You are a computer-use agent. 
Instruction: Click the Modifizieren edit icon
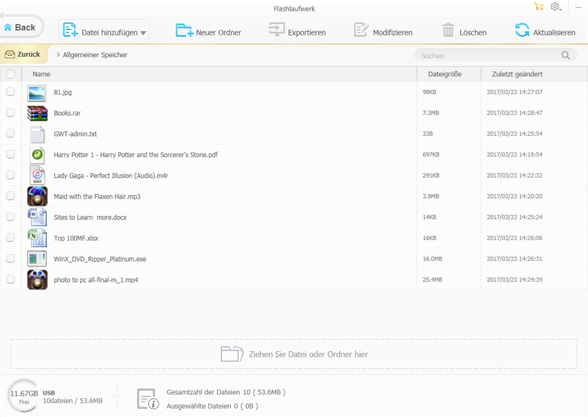click(x=361, y=31)
